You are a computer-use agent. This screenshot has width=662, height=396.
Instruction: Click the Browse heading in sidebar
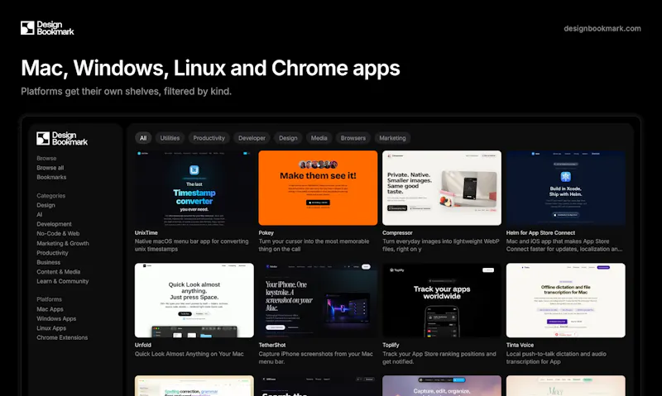pyautogui.click(x=46, y=159)
